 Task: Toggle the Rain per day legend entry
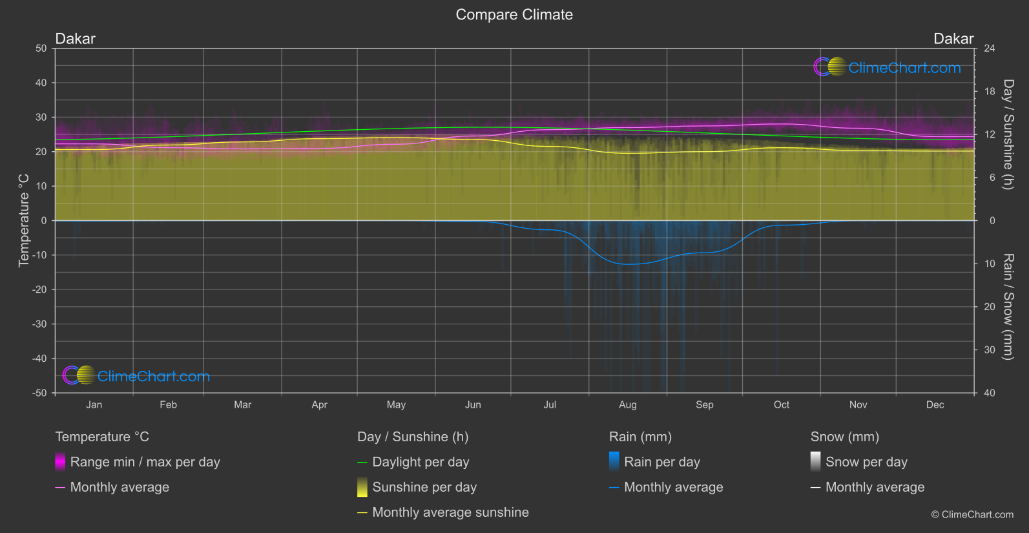(661, 462)
